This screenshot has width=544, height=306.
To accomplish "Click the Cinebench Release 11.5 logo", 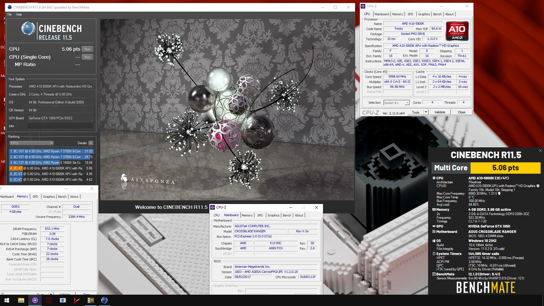I will pos(51,31).
